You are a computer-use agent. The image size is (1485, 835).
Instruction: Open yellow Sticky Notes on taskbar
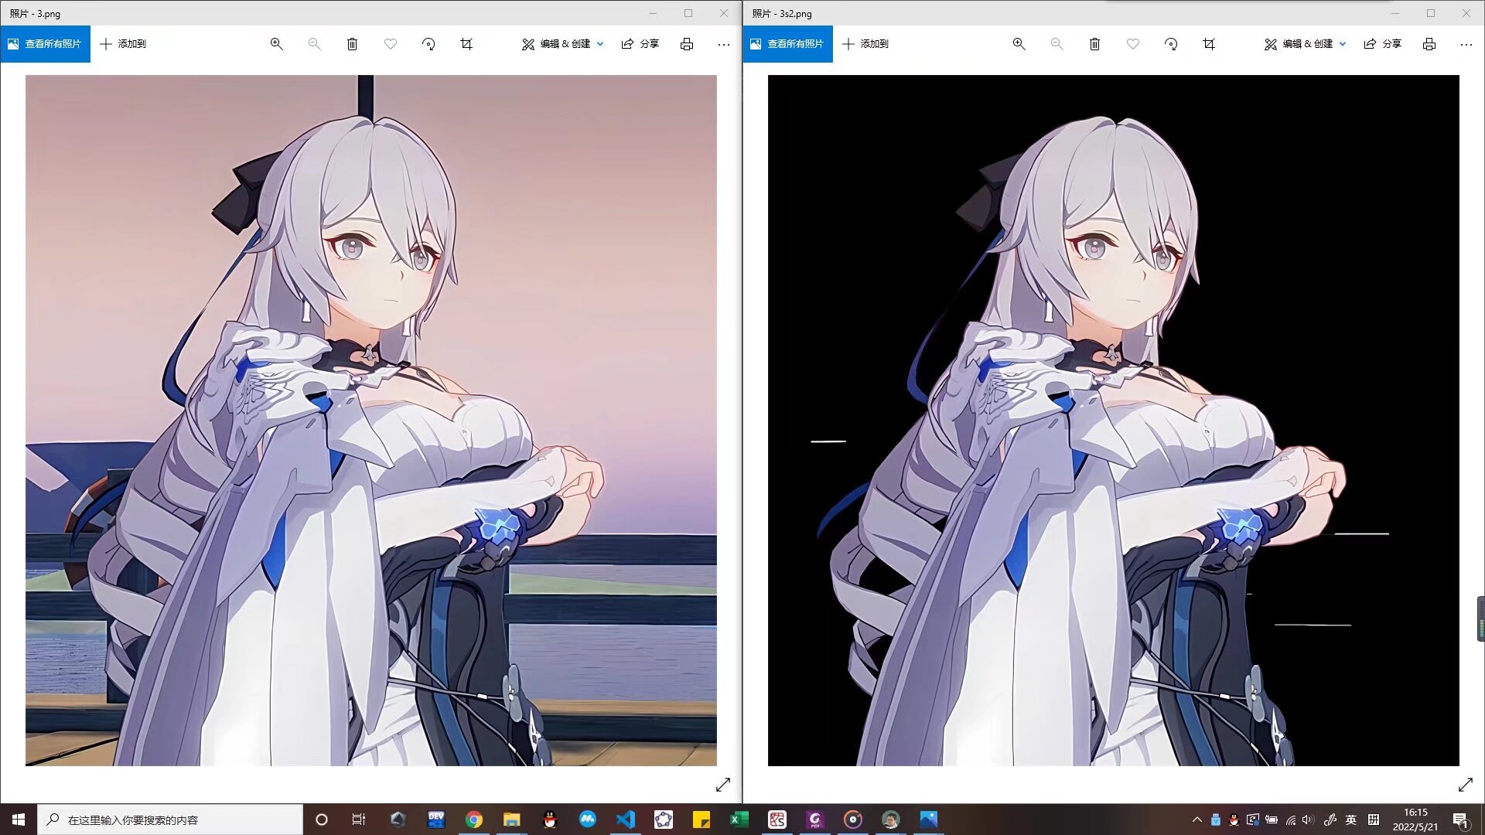click(x=702, y=820)
